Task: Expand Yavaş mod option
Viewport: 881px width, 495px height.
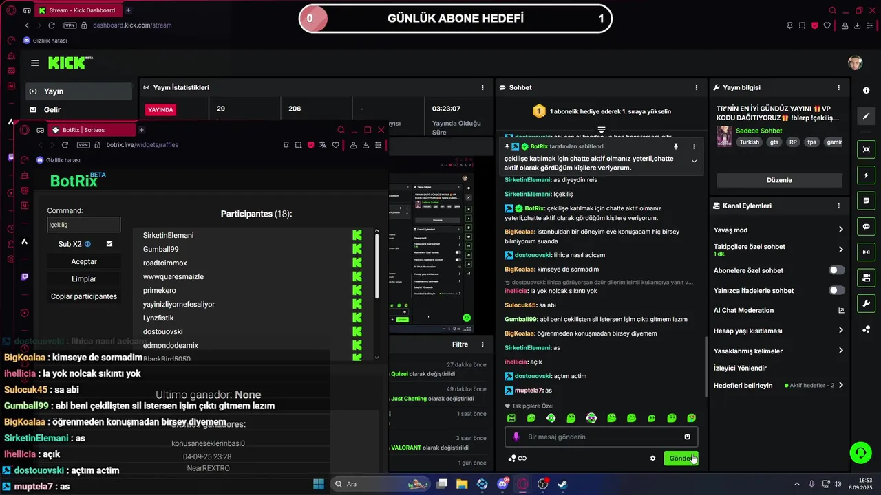Action: 840,230
